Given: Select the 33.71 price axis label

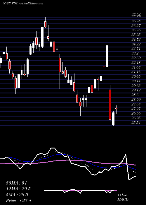Looking at the screenshot, I should (136, 49).
